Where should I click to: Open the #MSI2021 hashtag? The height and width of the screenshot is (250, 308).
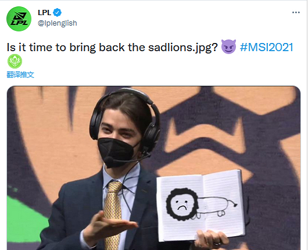[266, 47]
